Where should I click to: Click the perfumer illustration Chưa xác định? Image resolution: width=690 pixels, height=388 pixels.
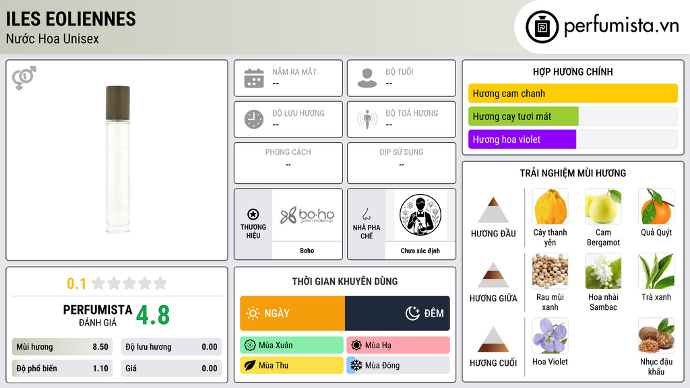420,215
